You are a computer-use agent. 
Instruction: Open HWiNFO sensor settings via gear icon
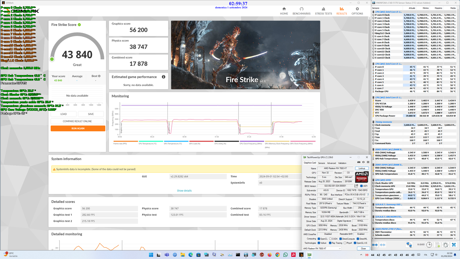pos(445,245)
